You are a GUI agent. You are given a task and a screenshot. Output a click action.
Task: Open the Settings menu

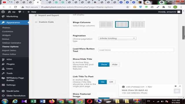[11, 85]
